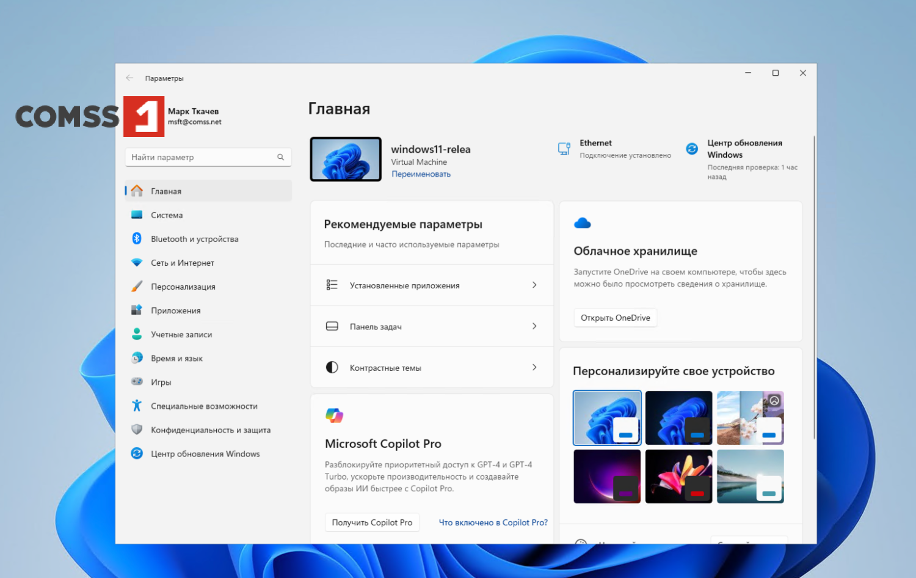The height and width of the screenshot is (578, 916).
Task: Open the Главная section in sidebar
Action: [208, 191]
